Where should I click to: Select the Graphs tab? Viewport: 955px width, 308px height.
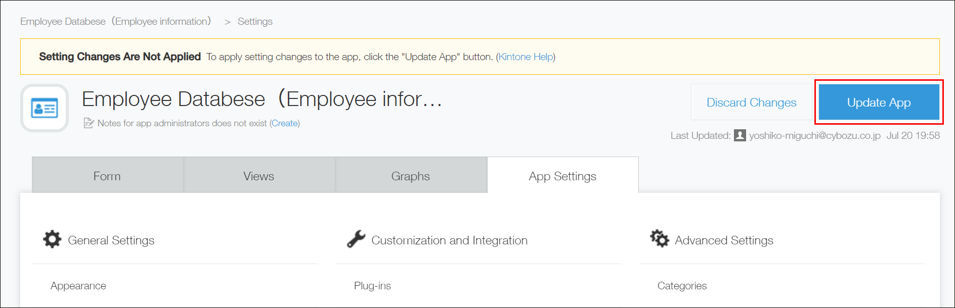(411, 176)
